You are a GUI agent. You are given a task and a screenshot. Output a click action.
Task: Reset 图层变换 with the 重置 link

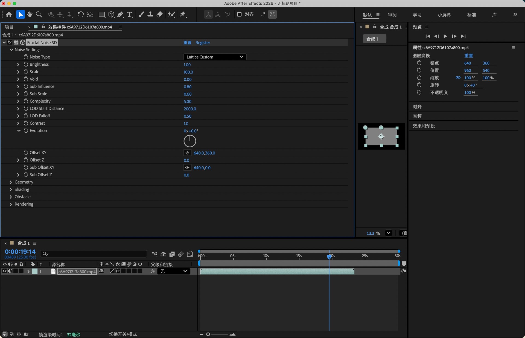[469, 56]
